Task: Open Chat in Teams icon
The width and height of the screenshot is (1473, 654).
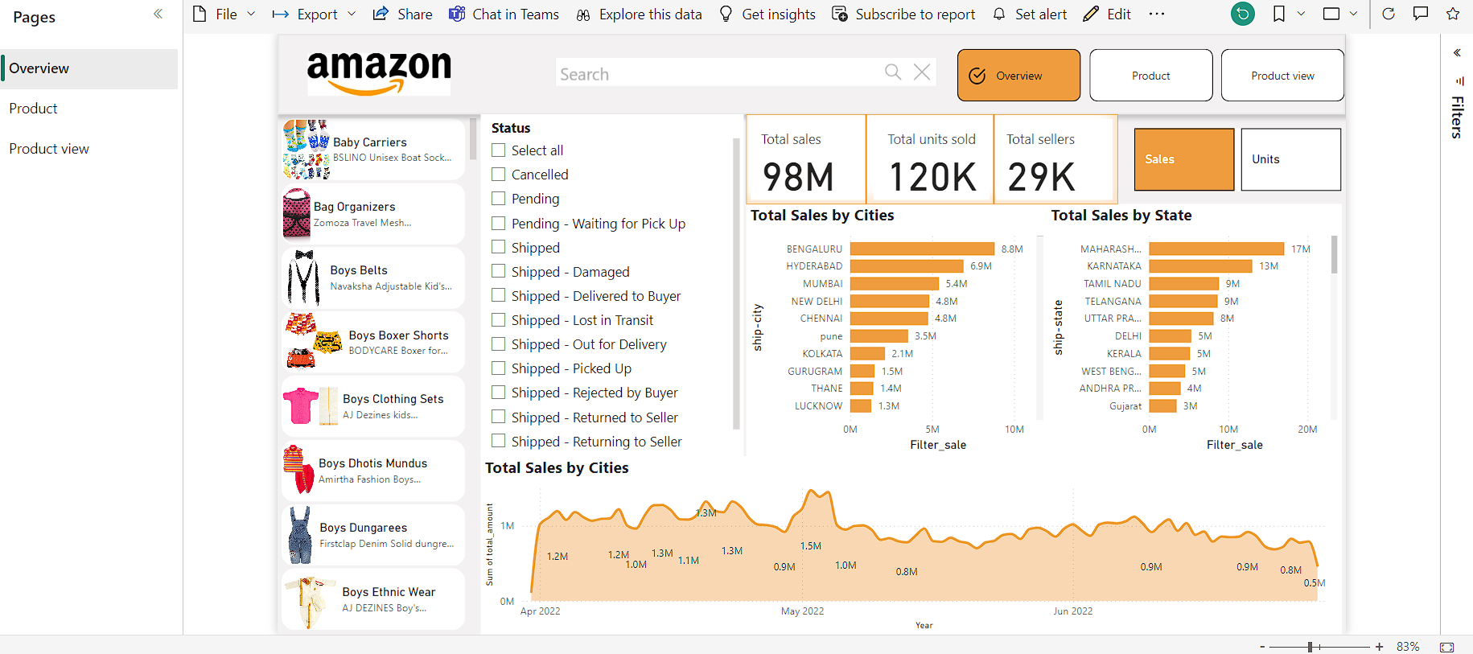Action: [457, 14]
